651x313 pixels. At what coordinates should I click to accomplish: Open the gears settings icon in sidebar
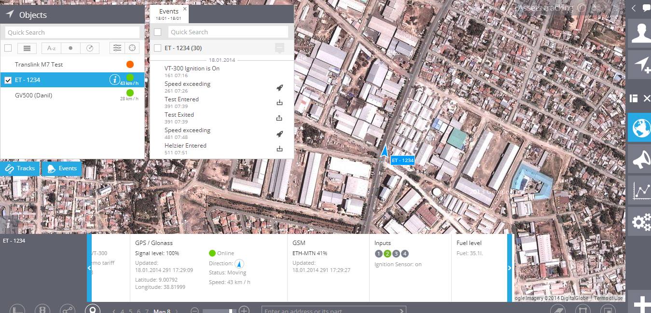(639, 221)
